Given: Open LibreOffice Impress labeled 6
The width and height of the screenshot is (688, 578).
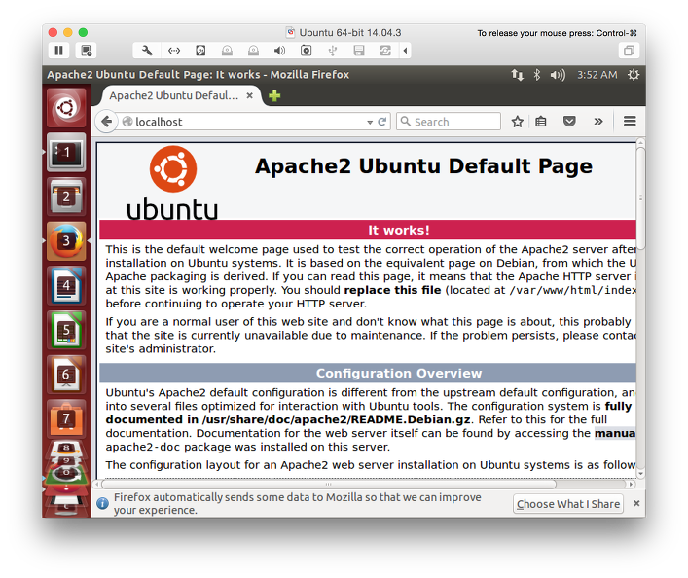Looking at the screenshot, I should (x=66, y=375).
